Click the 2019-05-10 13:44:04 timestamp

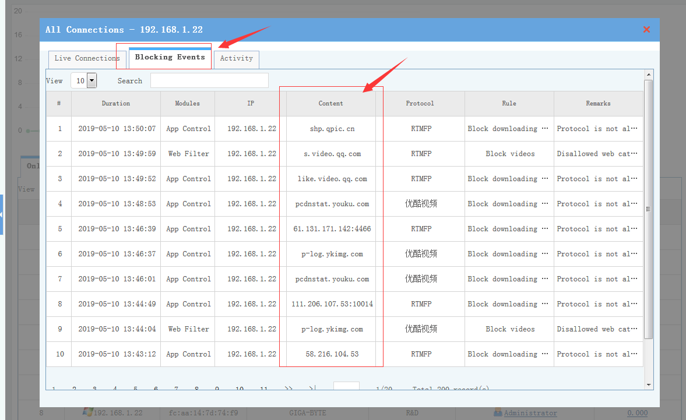117,329
